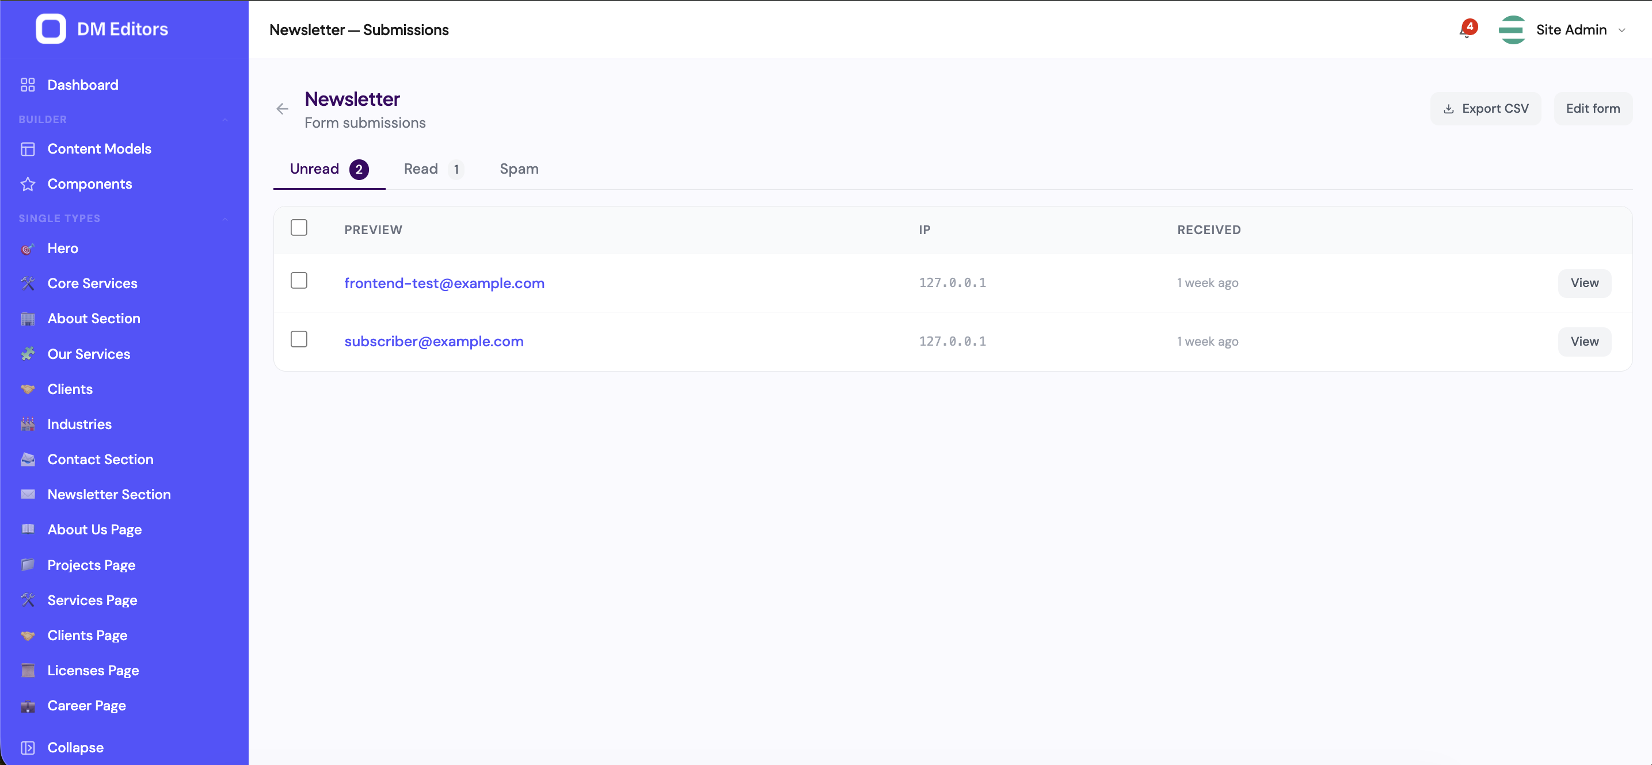Image resolution: width=1652 pixels, height=765 pixels.
Task: Click the Career Page briefcase icon
Action: [x=28, y=705]
